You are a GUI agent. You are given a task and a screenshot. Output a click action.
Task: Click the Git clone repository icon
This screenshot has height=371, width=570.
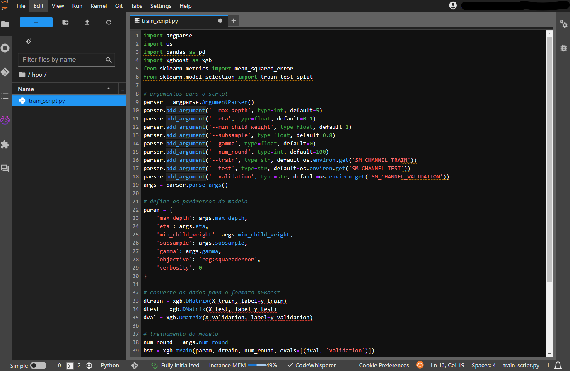pos(29,41)
